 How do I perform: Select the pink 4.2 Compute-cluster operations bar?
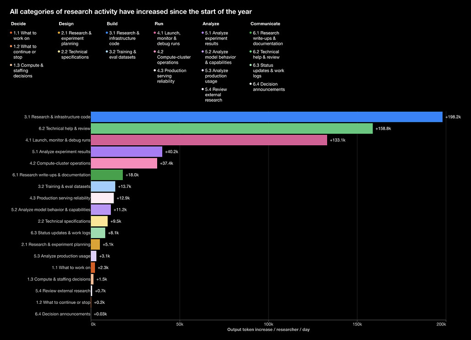[124, 164]
